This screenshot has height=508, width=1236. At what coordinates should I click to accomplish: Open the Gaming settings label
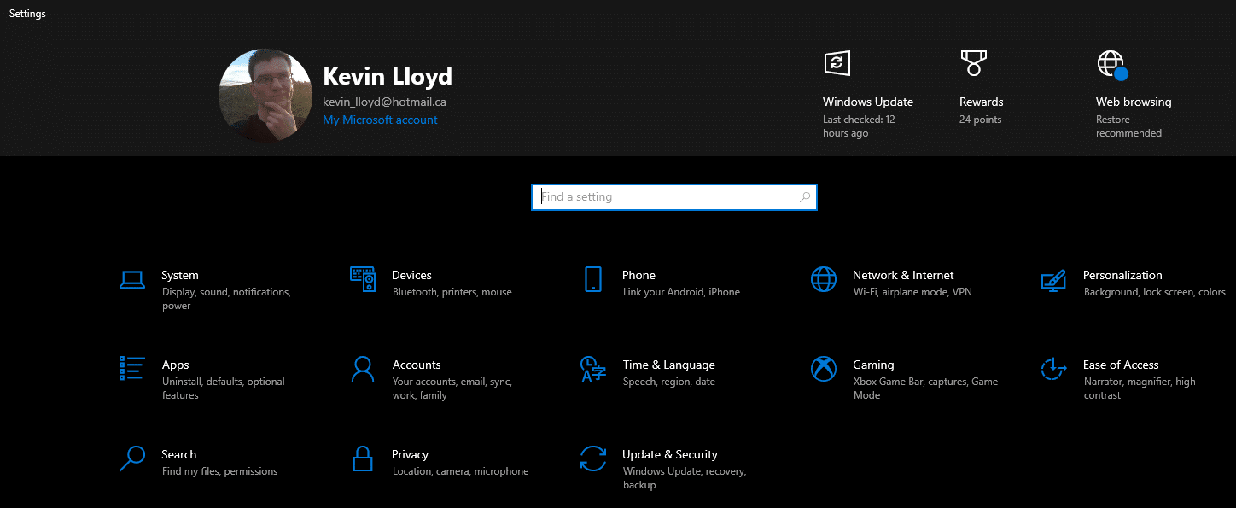[873, 365]
